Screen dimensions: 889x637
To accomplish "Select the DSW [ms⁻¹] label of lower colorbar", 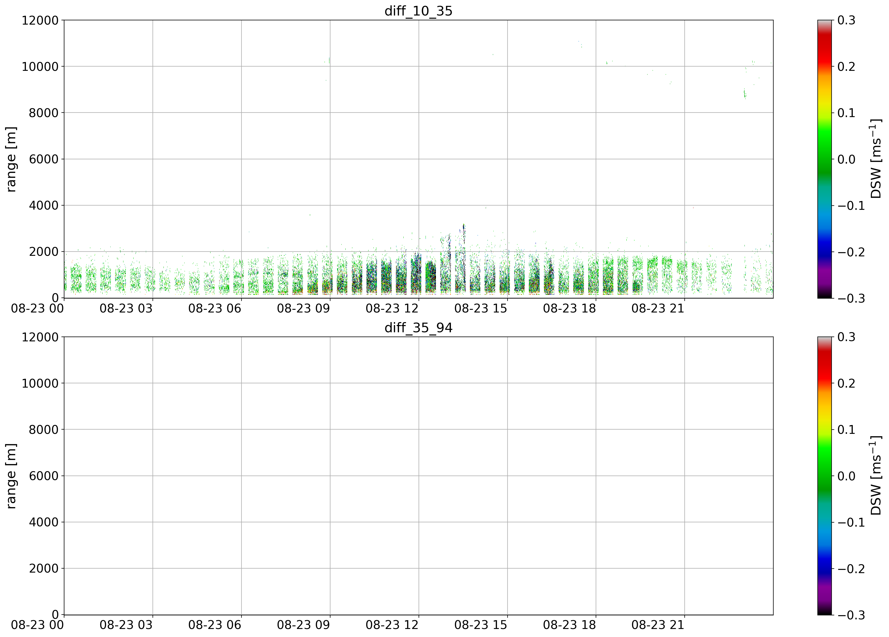I will pos(876,475).
